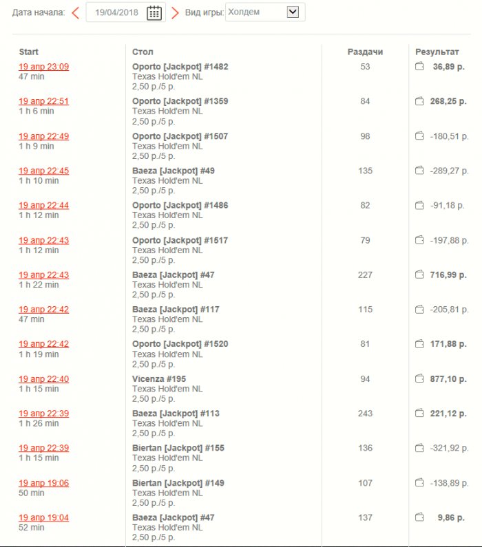Click hand history icon beside 36,89 р.

coord(419,67)
